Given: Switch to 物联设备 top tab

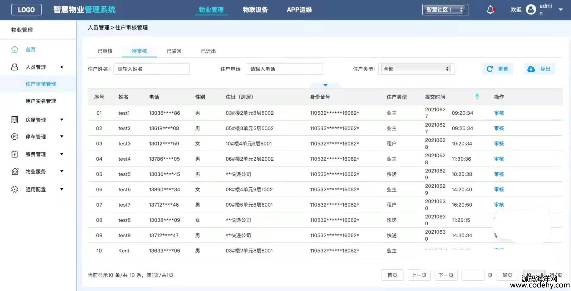Looking at the screenshot, I should [x=255, y=10].
